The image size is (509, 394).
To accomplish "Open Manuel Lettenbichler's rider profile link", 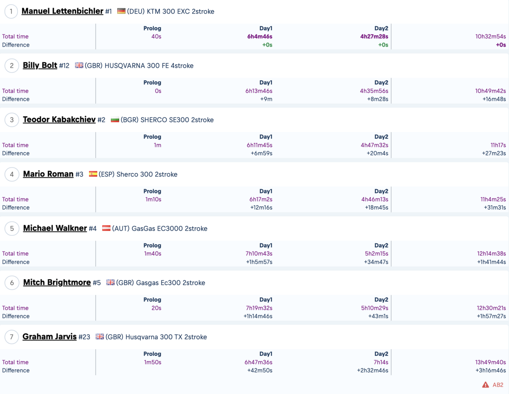I will point(62,11).
